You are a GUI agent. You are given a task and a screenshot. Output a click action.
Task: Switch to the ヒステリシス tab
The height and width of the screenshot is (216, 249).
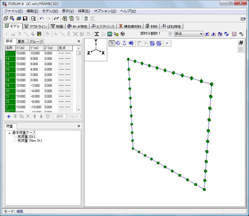click(x=103, y=27)
